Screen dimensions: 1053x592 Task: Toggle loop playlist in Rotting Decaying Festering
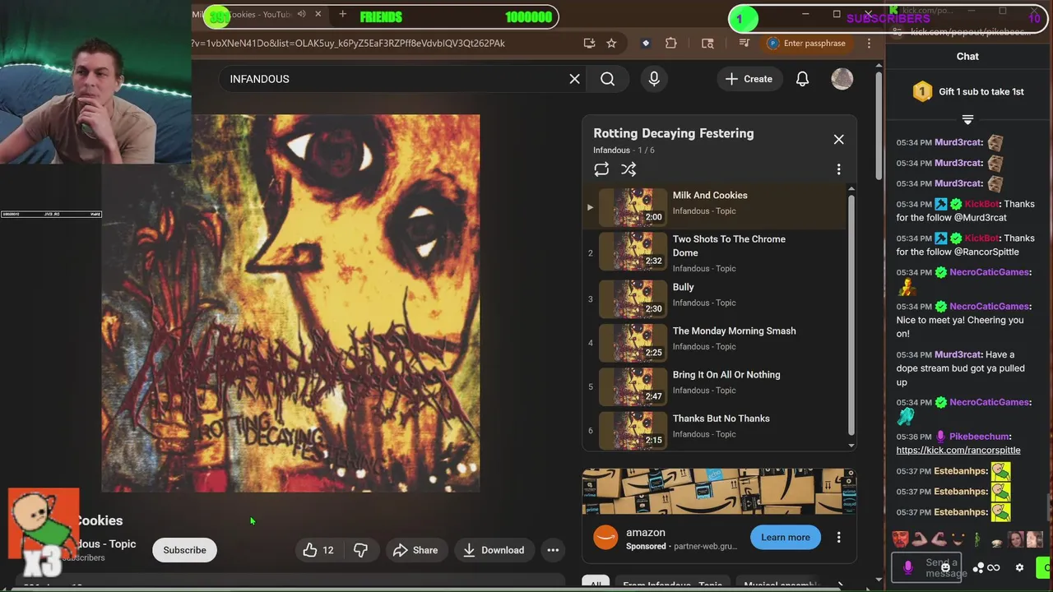click(601, 169)
